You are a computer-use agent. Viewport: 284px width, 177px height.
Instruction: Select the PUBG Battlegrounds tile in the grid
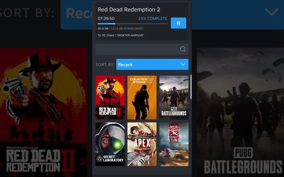click(174, 97)
